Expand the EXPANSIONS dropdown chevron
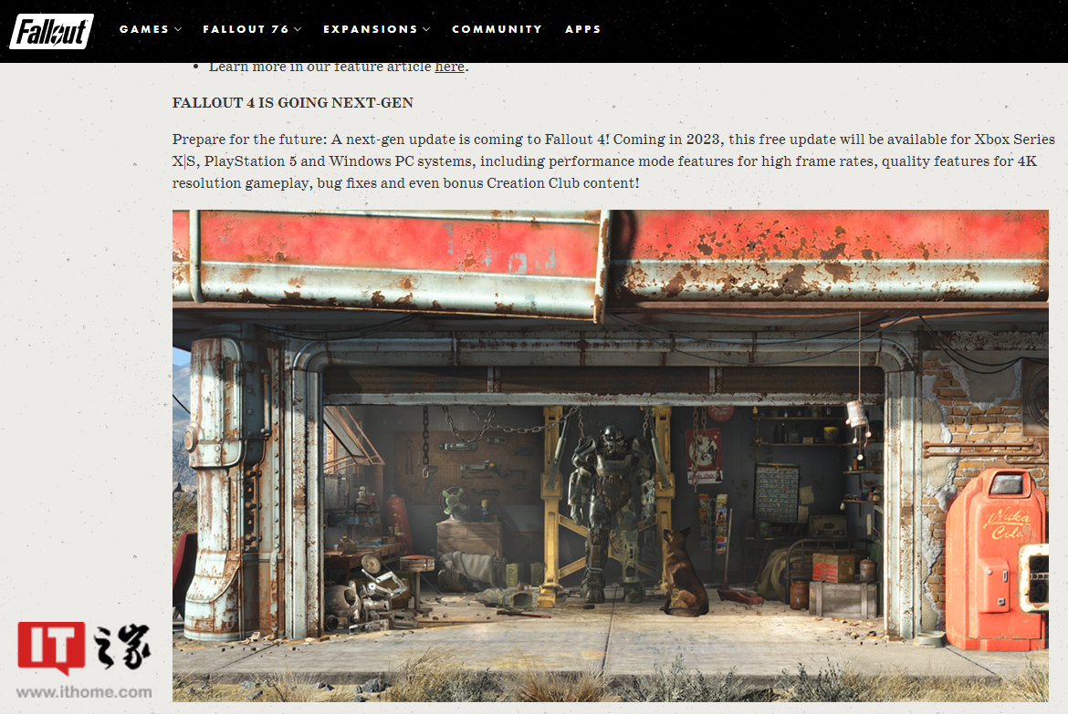 pyautogui.click(x=426, y=29)
